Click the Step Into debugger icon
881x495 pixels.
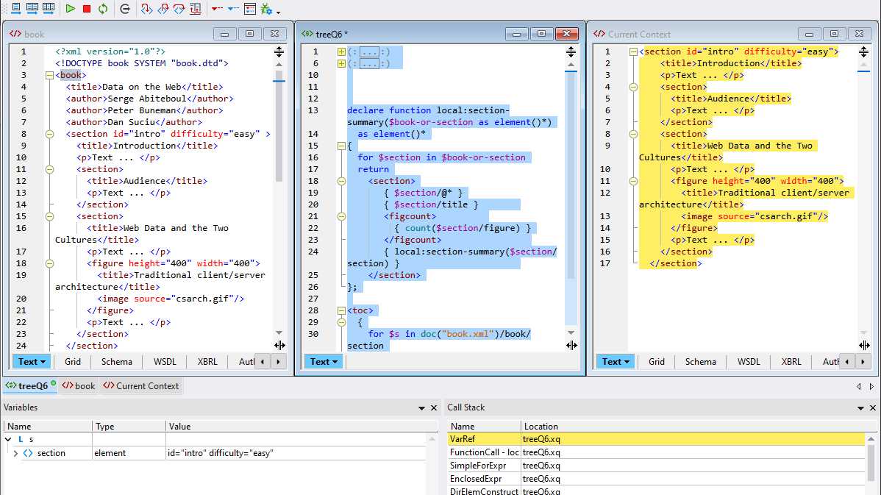tap(146, 9)
